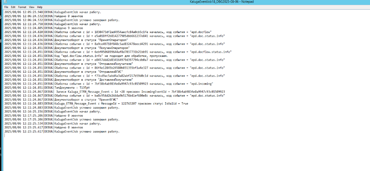Click the text "IsValid = True"
Viewport: 370px width, 171px height.
click(176, 104)
